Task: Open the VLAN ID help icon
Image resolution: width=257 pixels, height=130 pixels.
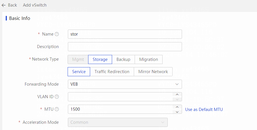Action: (57, 97)
